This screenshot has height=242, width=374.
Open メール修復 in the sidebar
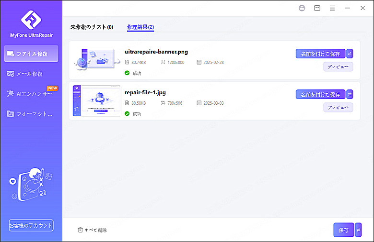31,74
